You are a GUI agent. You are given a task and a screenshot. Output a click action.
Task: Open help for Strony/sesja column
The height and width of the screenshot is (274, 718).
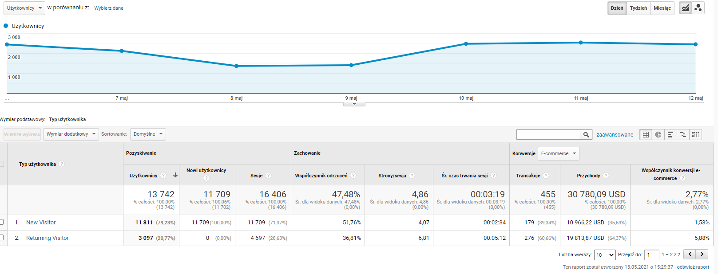[412, 176]
